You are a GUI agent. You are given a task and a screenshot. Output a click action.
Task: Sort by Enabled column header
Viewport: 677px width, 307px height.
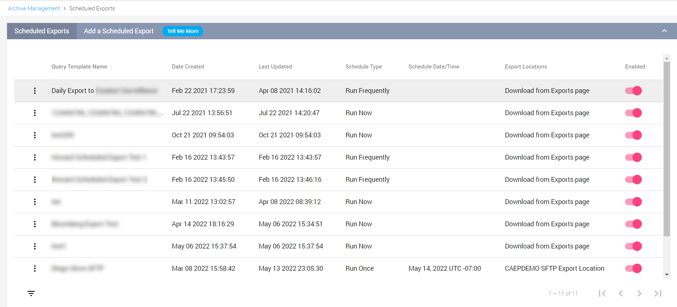635,67
